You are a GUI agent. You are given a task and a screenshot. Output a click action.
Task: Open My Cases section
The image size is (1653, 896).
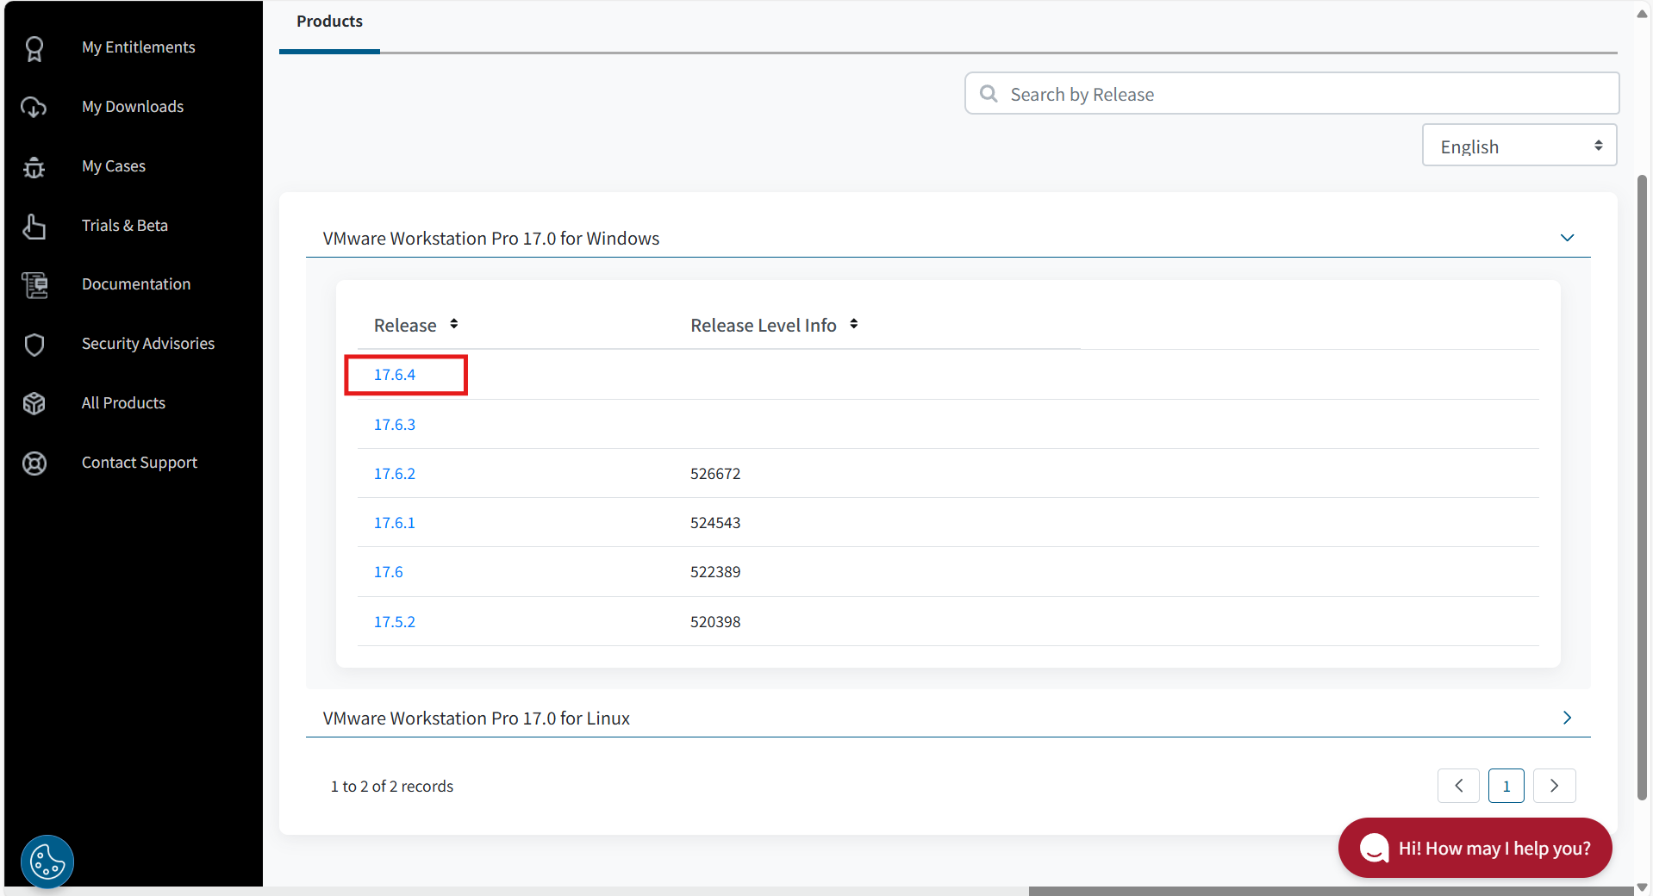pyautogui.click(x=114, y=166)
